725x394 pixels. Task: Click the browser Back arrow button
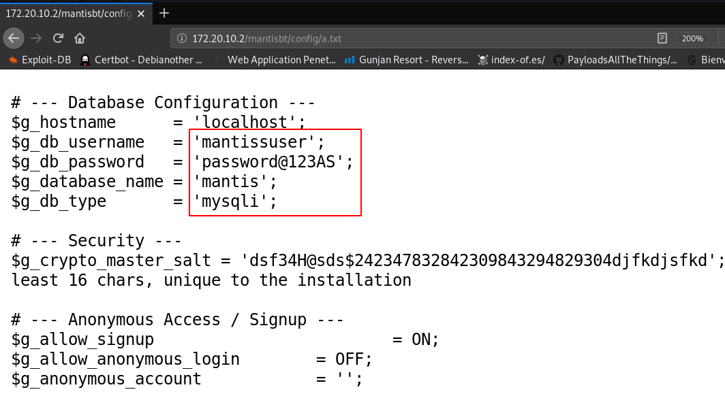[14, 38]
